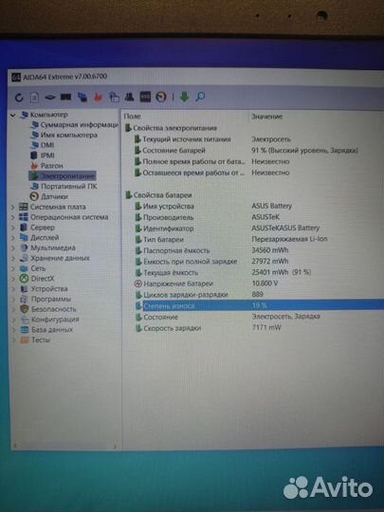Viewport: 384px width, 512px height.
Task: Select Суммарная информация in the tree
Action: click(x=75, y=125)
